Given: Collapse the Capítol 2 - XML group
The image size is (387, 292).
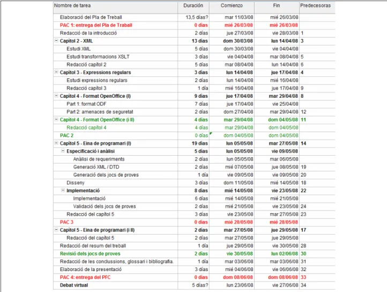Looking at the screenshot, I should (56, 41).
